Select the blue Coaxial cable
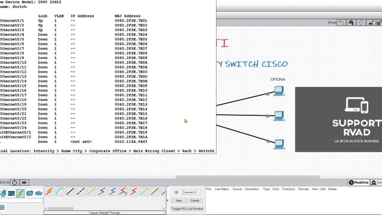Image resolution: width=382 pixels, height=215 pixels. [x=113, y=191]
